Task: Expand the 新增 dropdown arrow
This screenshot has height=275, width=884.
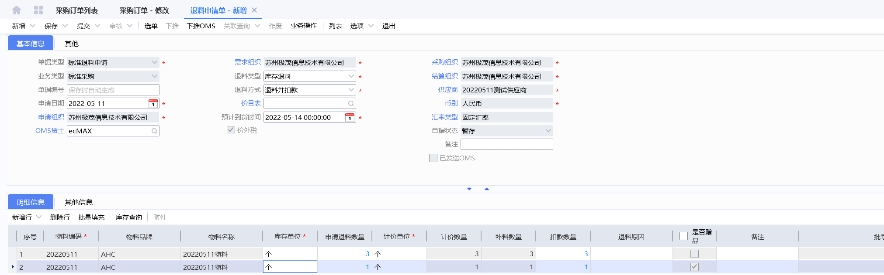Action: coord(33,26)
